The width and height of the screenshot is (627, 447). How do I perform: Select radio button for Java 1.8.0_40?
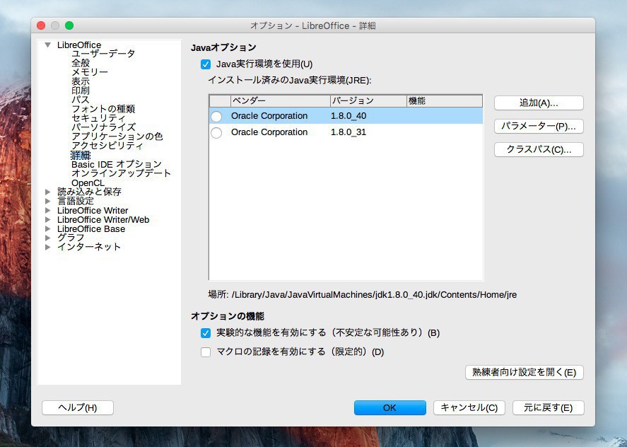216,117
